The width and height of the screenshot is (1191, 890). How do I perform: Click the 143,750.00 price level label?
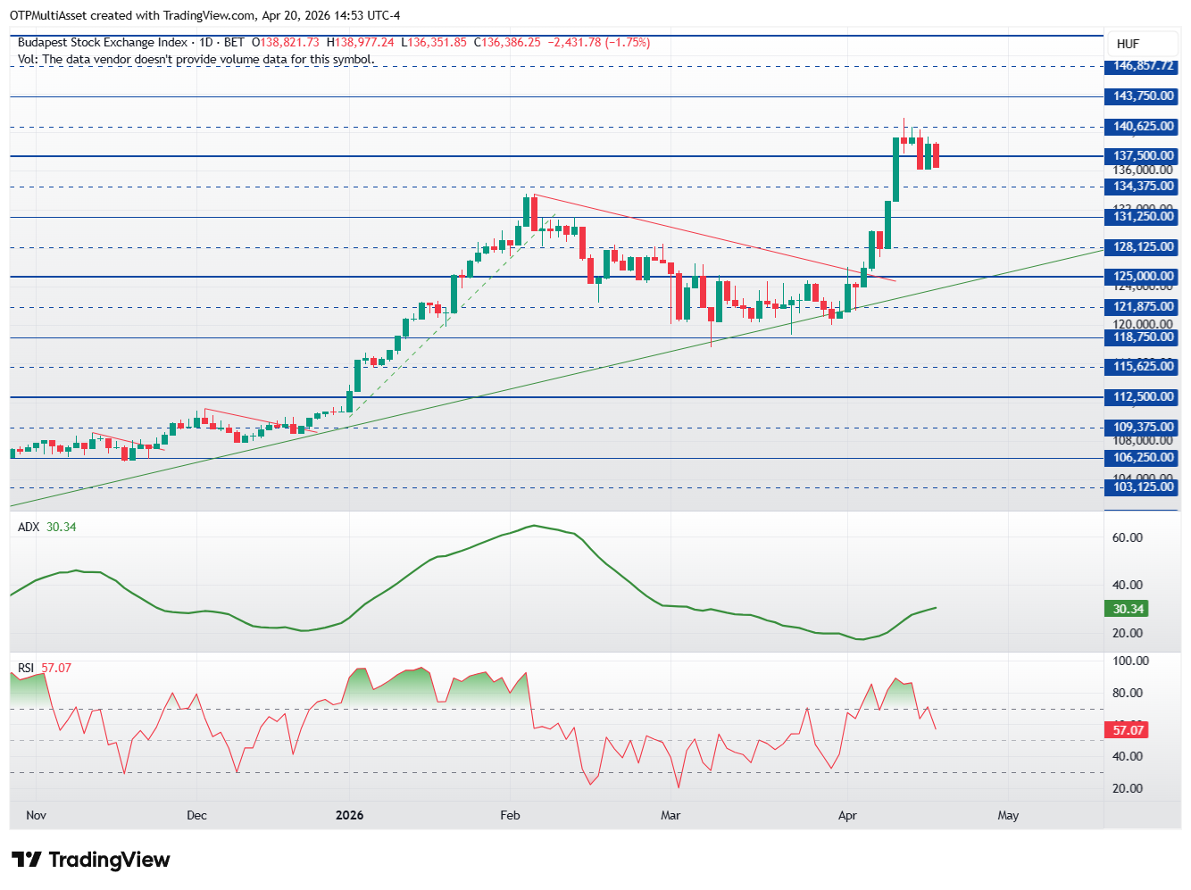point(1143,96)
